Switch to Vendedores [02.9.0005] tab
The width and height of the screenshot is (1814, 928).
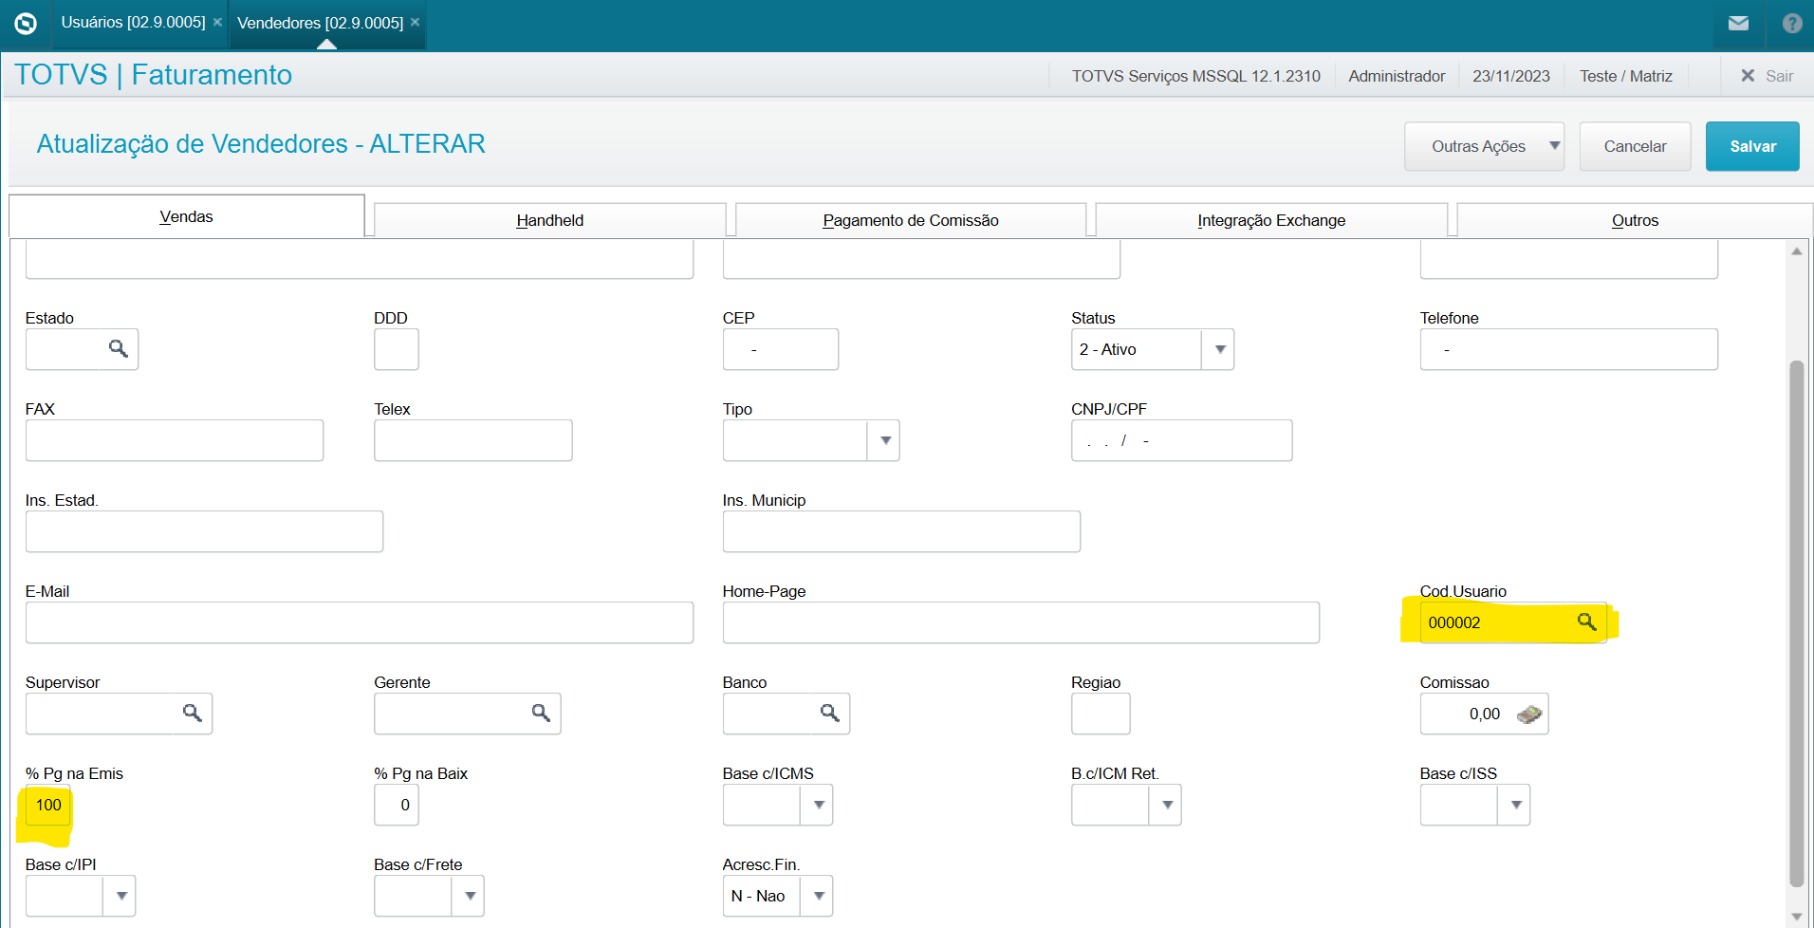(x=320, y=23)
